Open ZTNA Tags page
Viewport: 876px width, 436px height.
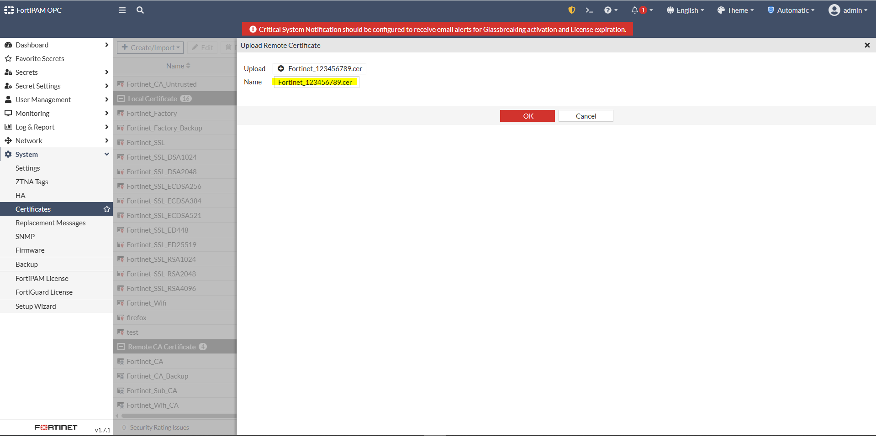56,182
